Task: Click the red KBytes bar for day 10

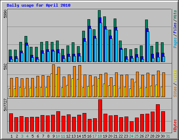Action: pos(58,121)
